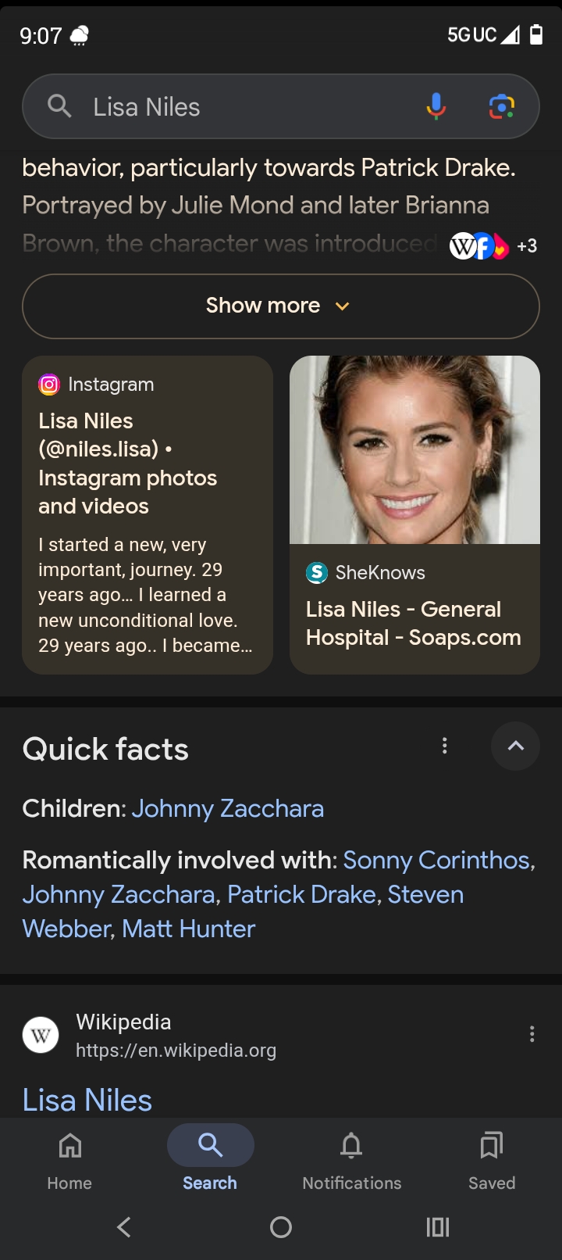
Task: Open Android recent apps button
Action: pyautogui.click(x=438, y=1227)
